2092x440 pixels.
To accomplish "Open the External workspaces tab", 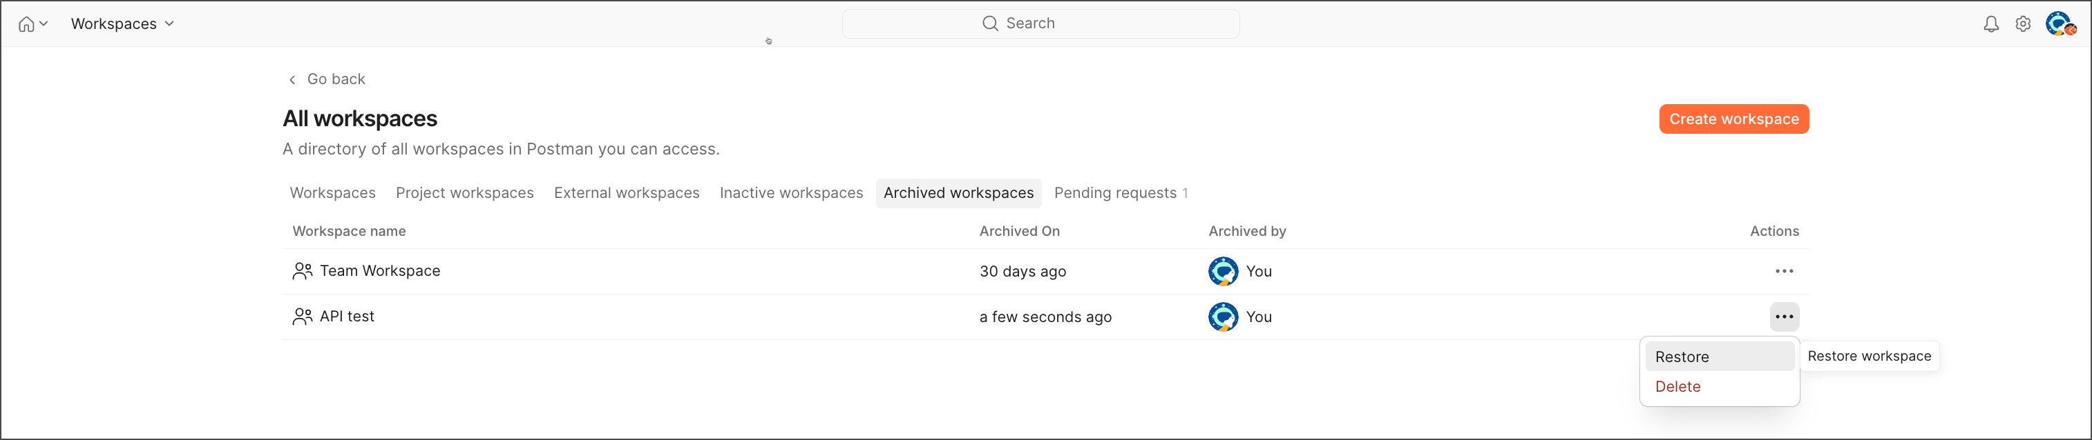I will [626, 194].
